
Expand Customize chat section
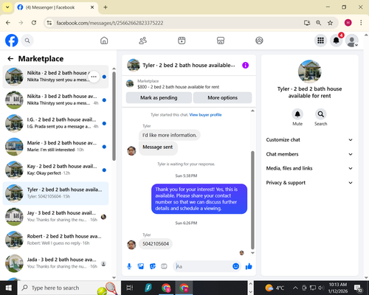pos(309,140)
